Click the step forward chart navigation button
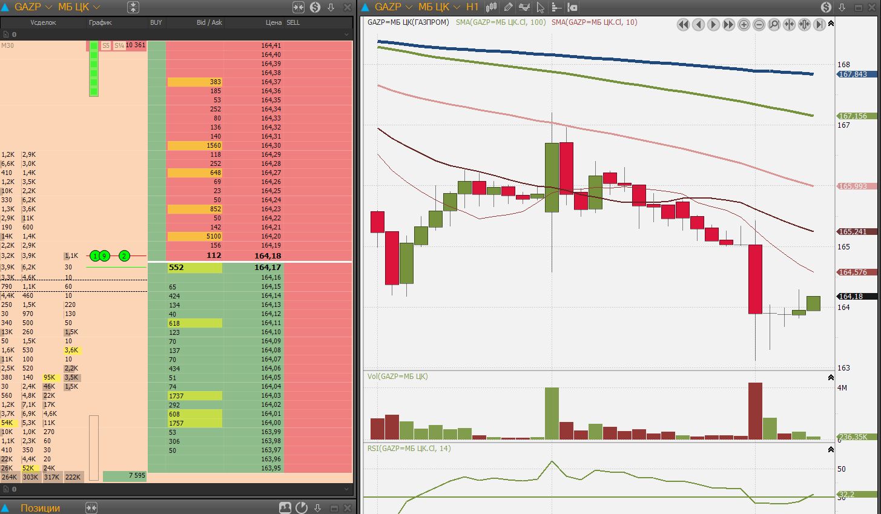 click(x=714, y=24)
